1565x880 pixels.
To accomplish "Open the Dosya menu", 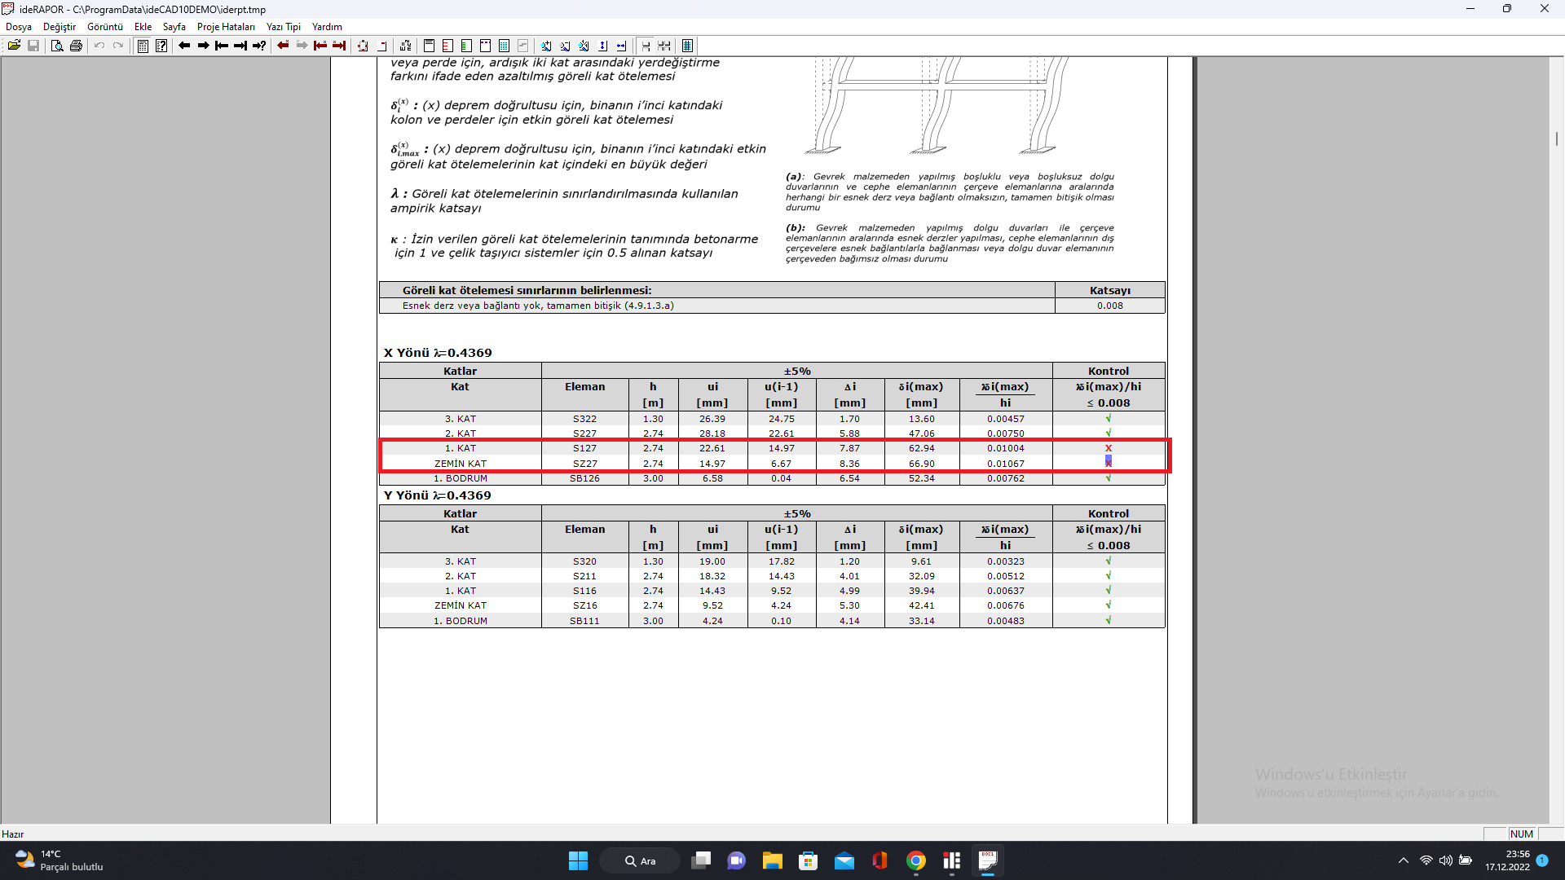I will (19, 27).
